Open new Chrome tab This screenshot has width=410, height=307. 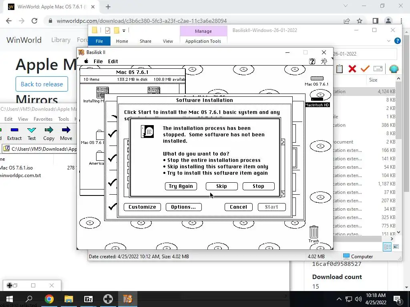[x=108, y=7]
